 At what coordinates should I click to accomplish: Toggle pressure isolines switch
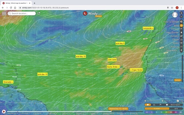163,101
